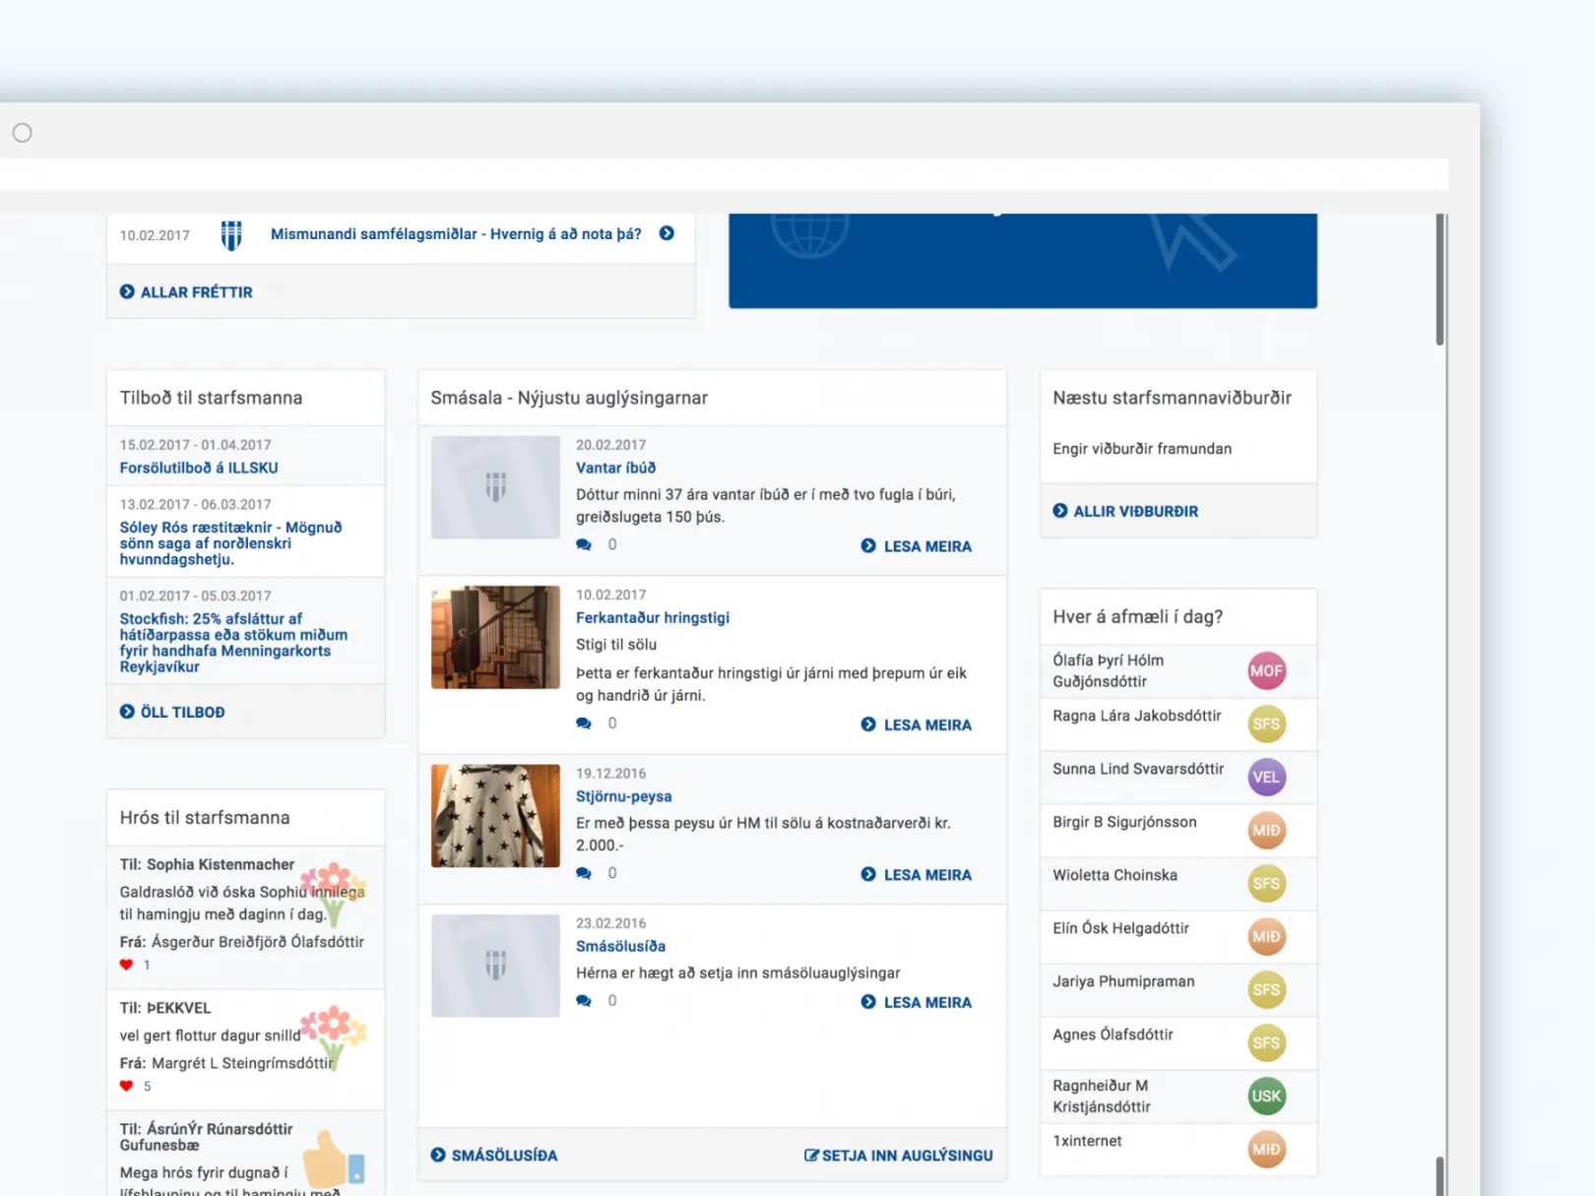This screenshot has width=1595, height=1196.
Task: Click arrow icon beside Mismunandi samfélagsmiðlar news
Action: 667,233
